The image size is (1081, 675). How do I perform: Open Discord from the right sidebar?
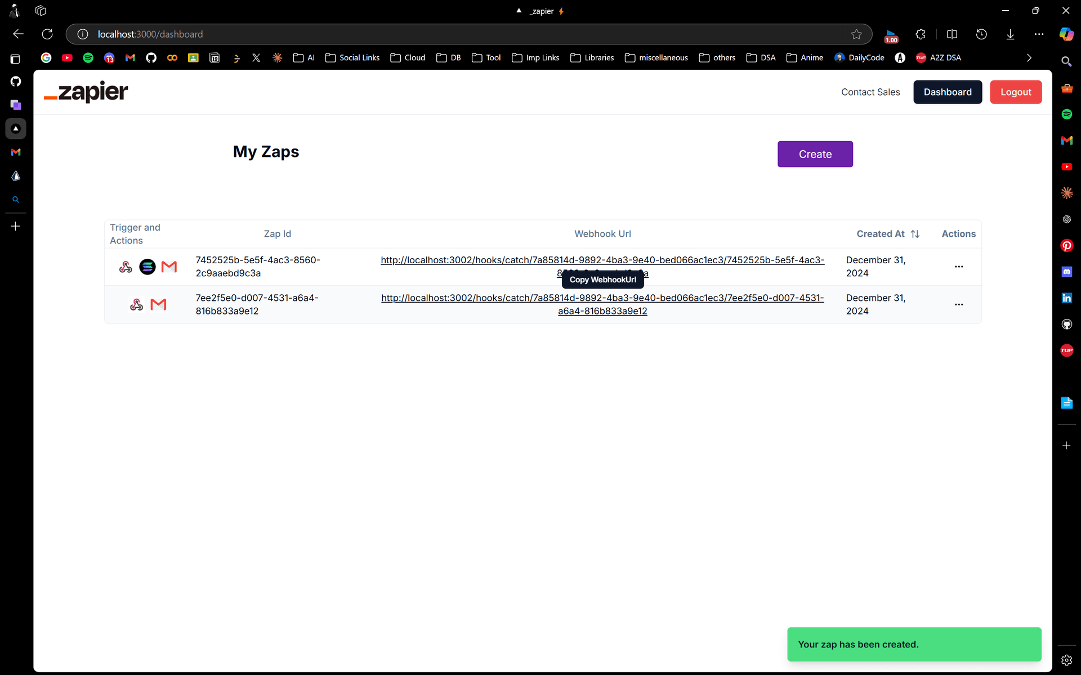[x=1067, y=272]
